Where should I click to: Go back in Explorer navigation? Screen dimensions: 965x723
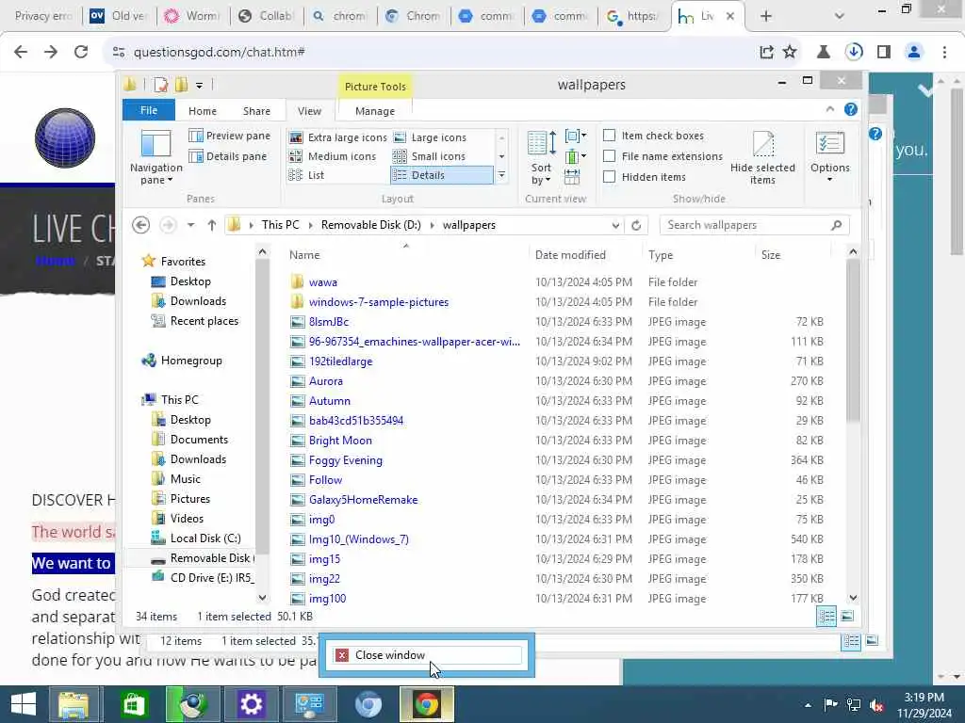(x=141, y=225)
